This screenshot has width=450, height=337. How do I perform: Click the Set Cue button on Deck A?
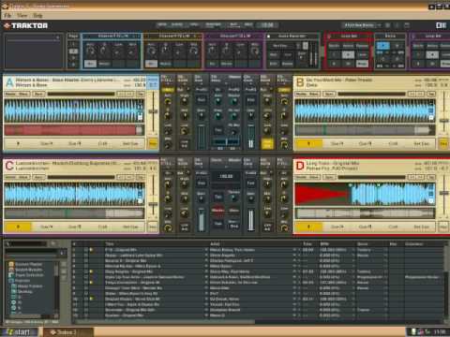pyautogui.click(x=130, y=143)
